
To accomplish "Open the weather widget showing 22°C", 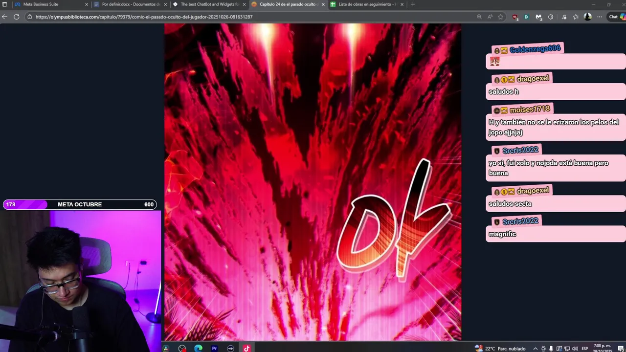I will click(500, 348).
